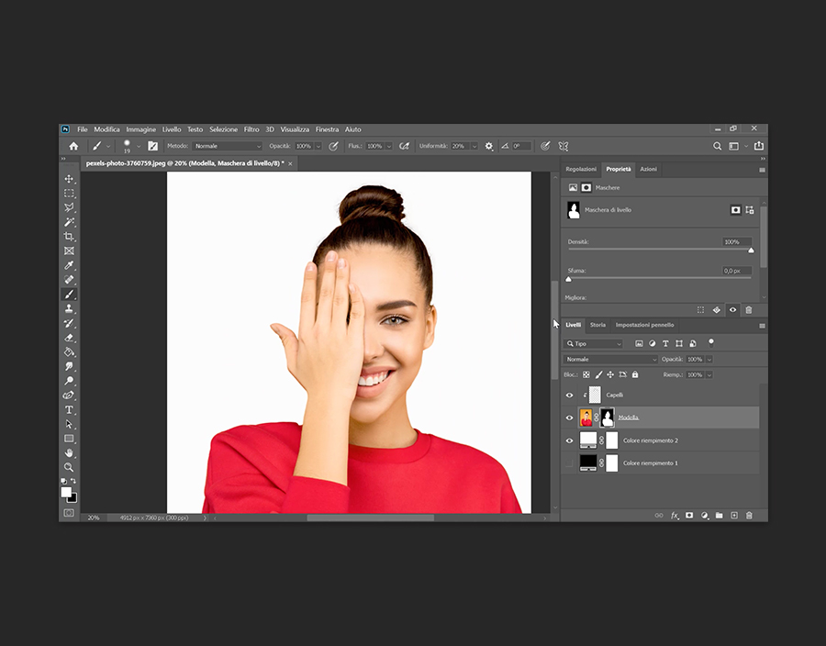The height and width of the screenshot is (646, 826).
Task: Open search magnifier in options bar
Action: pyautogui.click(x=717, y=146)
